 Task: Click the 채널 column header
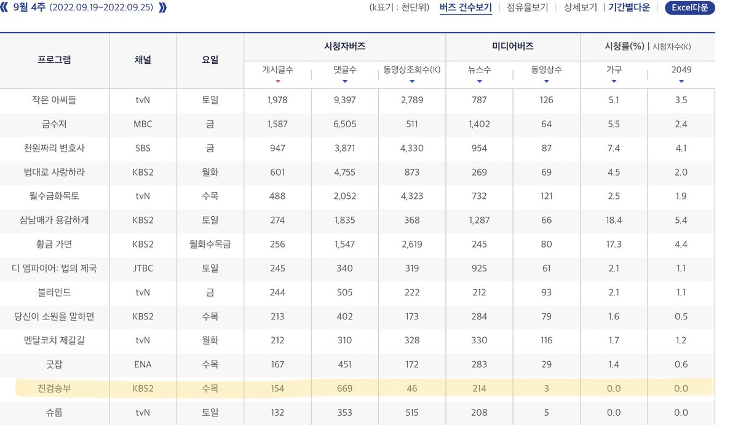(143, 60)
